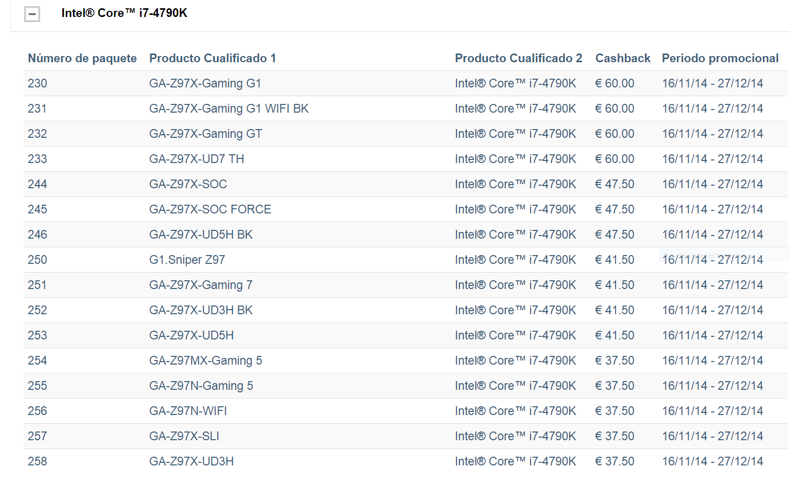Select package number 253
The image size is (790, 486).
(x=38, y=335)
